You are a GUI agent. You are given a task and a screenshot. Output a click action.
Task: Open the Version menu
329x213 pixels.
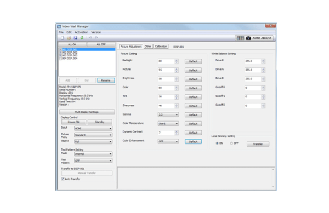tap(96, 32)
